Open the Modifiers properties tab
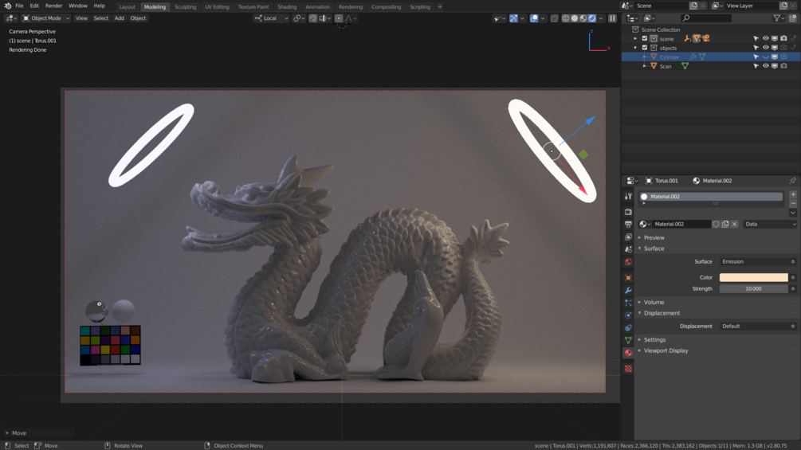Viewport: 801px width, 450px height. coord(628,290)
